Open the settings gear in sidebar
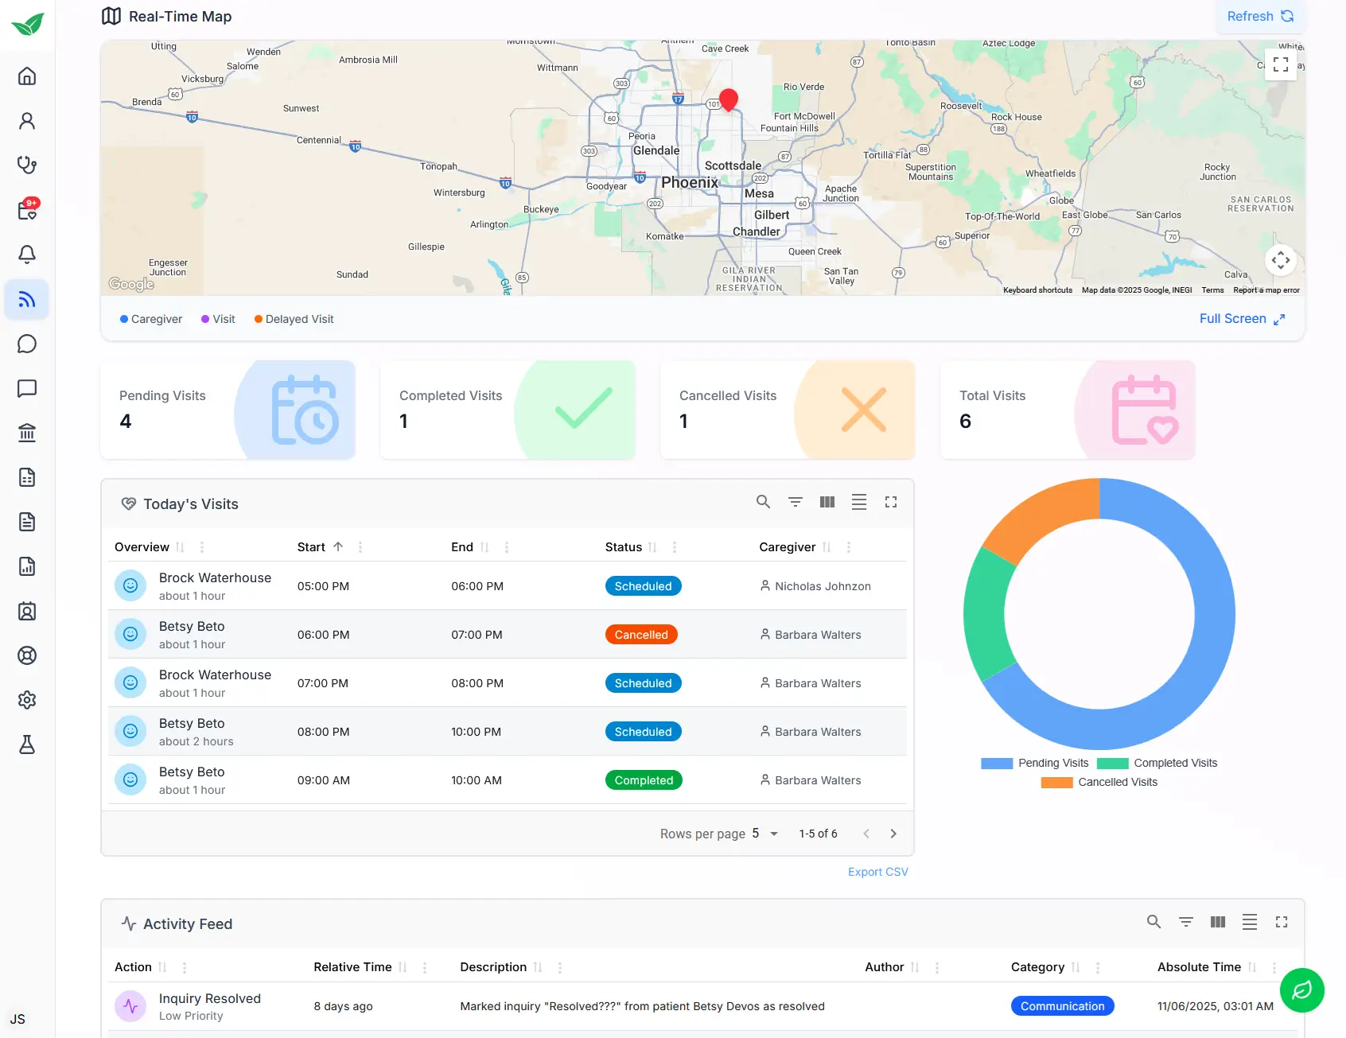 tap(27, 700)
